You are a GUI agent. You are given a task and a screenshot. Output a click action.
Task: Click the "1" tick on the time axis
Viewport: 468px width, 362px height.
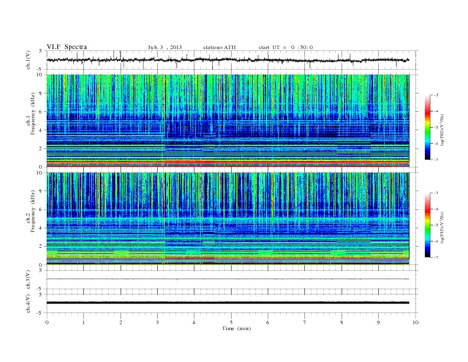point(83,322)
